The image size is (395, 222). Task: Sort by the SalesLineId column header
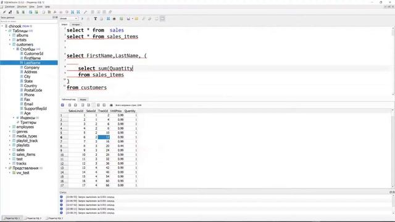(x=76, y=111)
